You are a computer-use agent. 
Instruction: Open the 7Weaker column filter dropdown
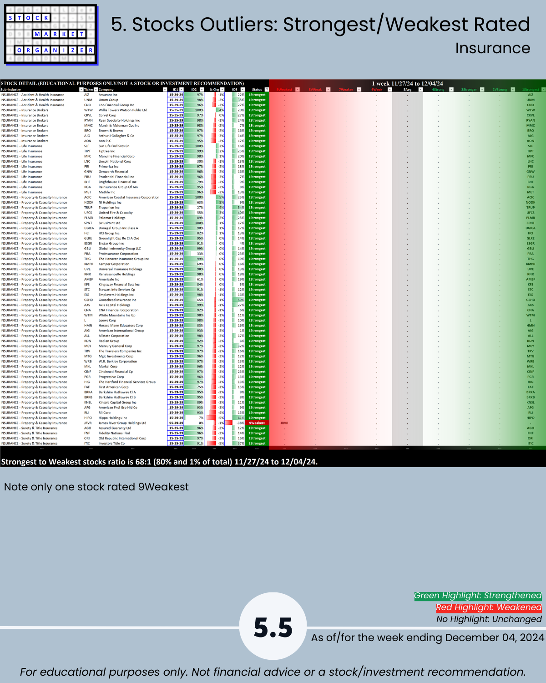(359, 90)
